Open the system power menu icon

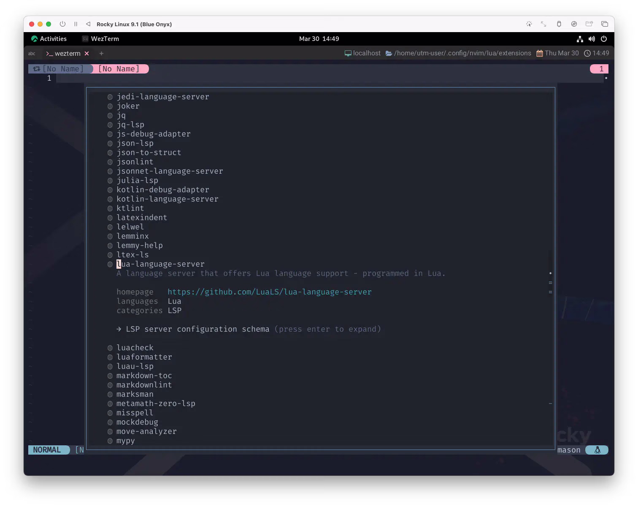[x=604, y=39]
